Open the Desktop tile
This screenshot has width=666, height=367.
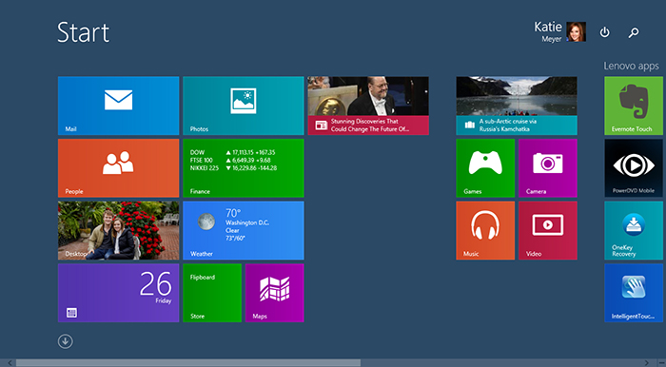(x=119, y=230)
